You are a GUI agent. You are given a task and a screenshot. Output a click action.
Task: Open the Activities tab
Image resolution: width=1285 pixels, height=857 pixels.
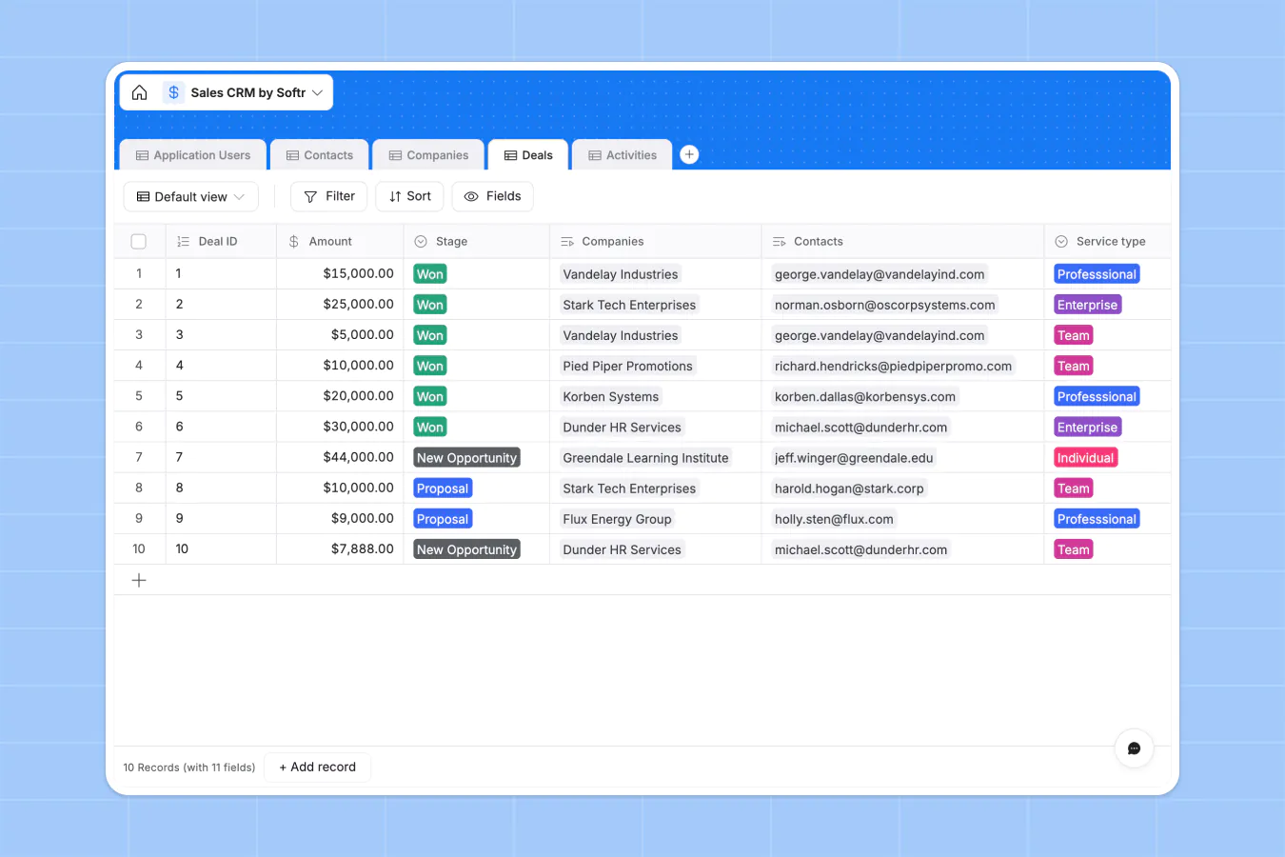point(621,154)
